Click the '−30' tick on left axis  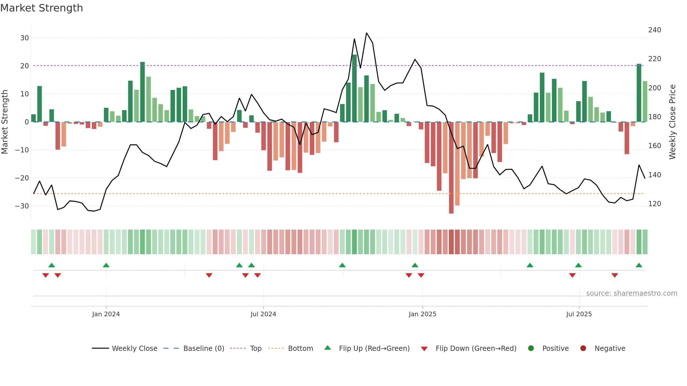(x=22, y=206)
